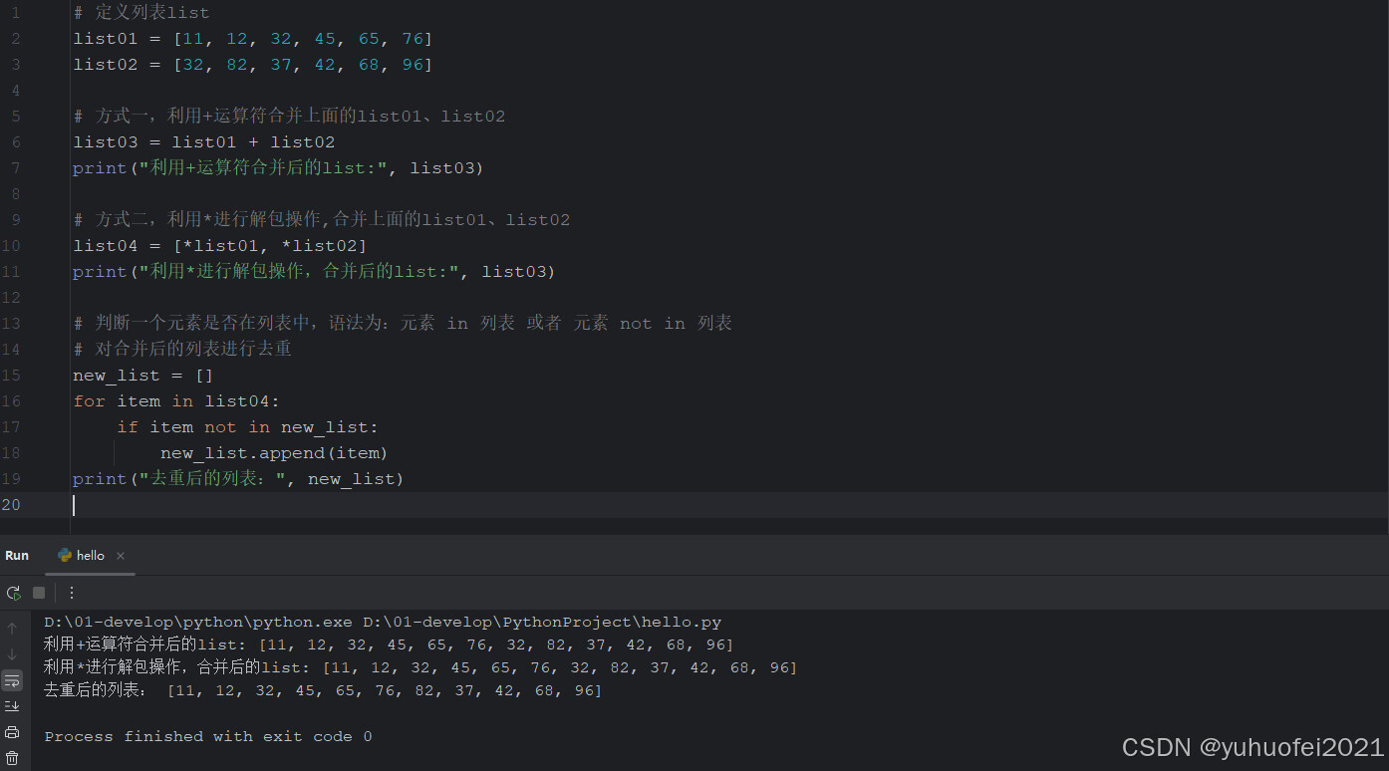Click console output '利用+运算符合并后的list' line
The width and height of the screenshot is (1389, 771).
pyautogui.click(x=389, y=645)
